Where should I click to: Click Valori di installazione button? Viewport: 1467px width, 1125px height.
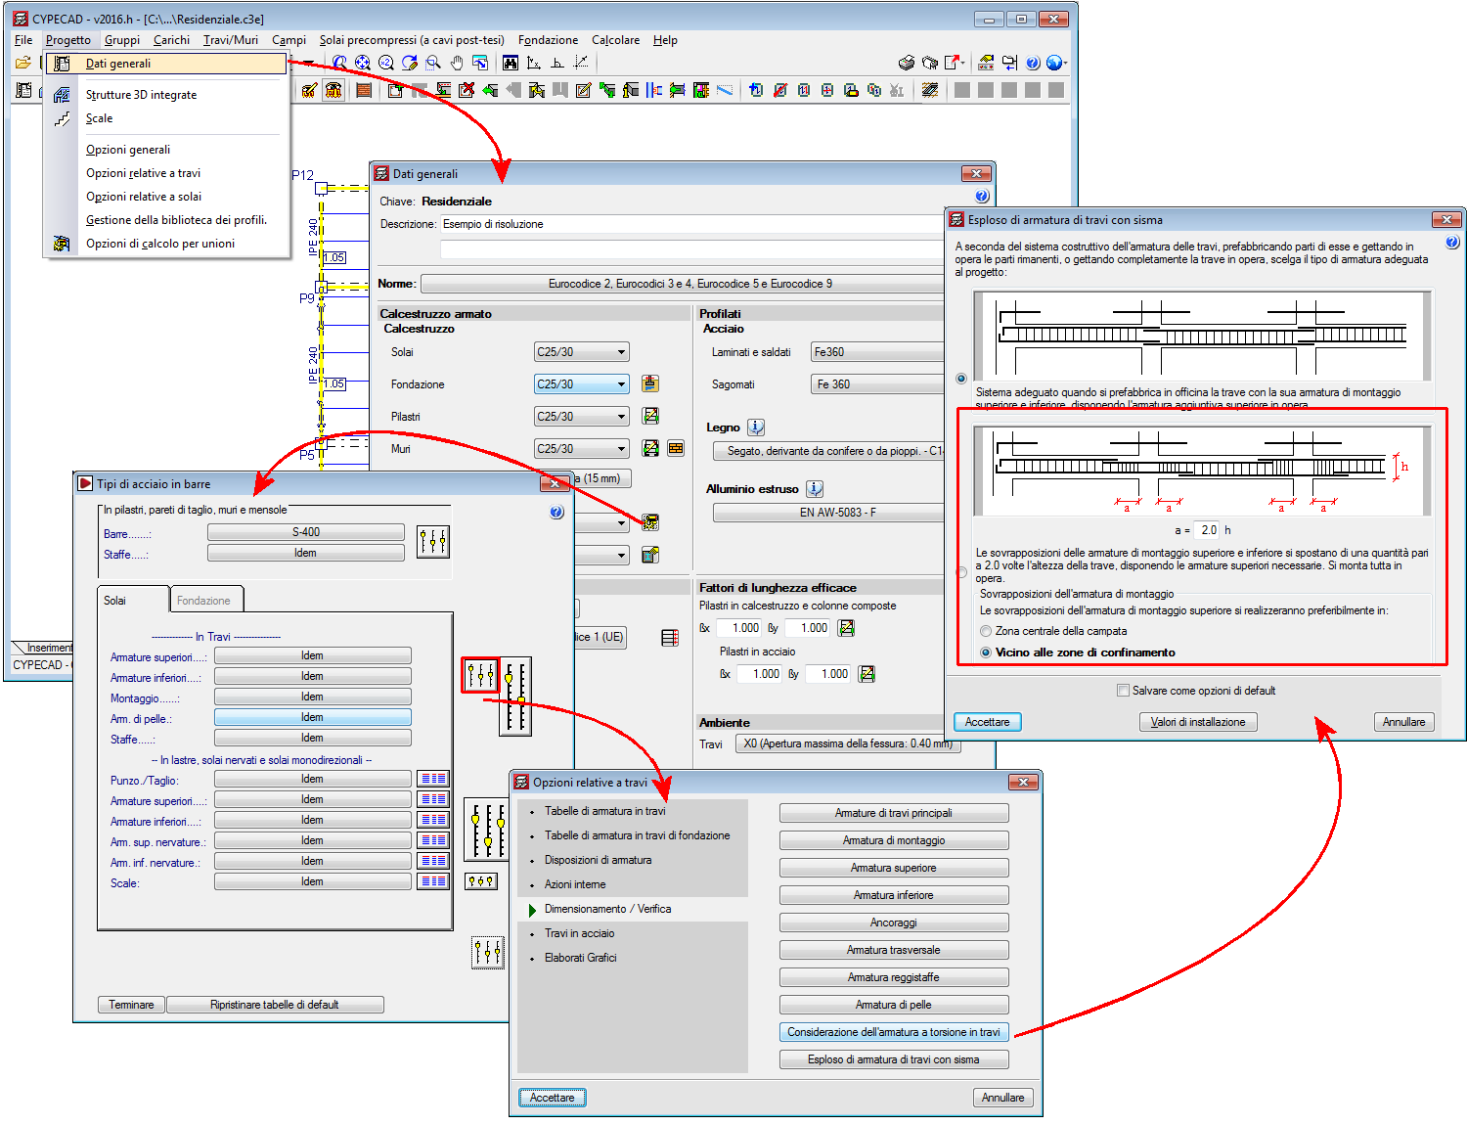(1198, 722)
